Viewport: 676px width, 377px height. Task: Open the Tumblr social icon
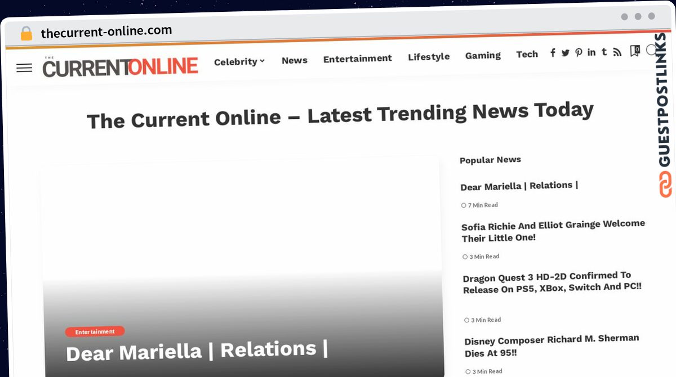pos(604,52)
